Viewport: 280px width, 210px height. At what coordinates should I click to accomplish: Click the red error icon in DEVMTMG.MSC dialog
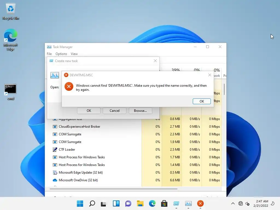[x=69, y=87]
